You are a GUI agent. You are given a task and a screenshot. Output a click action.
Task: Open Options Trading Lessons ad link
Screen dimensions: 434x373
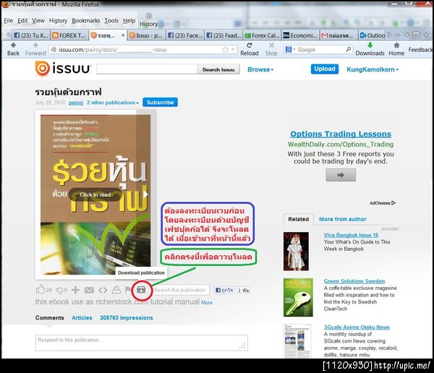coord(341,134)
